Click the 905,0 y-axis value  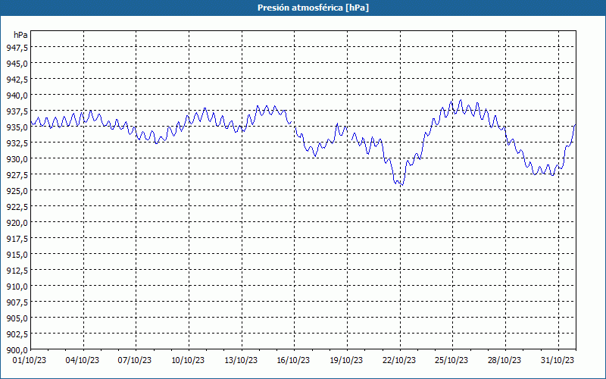coord(17,318)
